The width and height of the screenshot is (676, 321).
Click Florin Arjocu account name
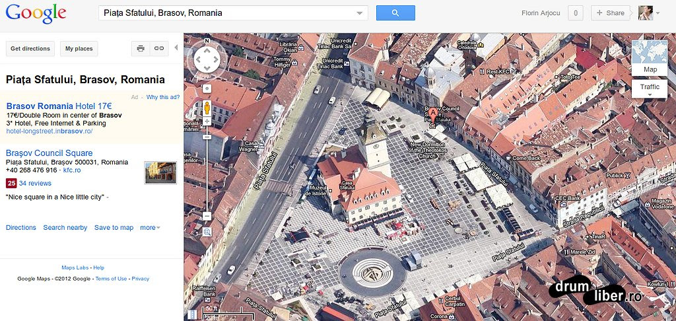(x=540, y=13)
